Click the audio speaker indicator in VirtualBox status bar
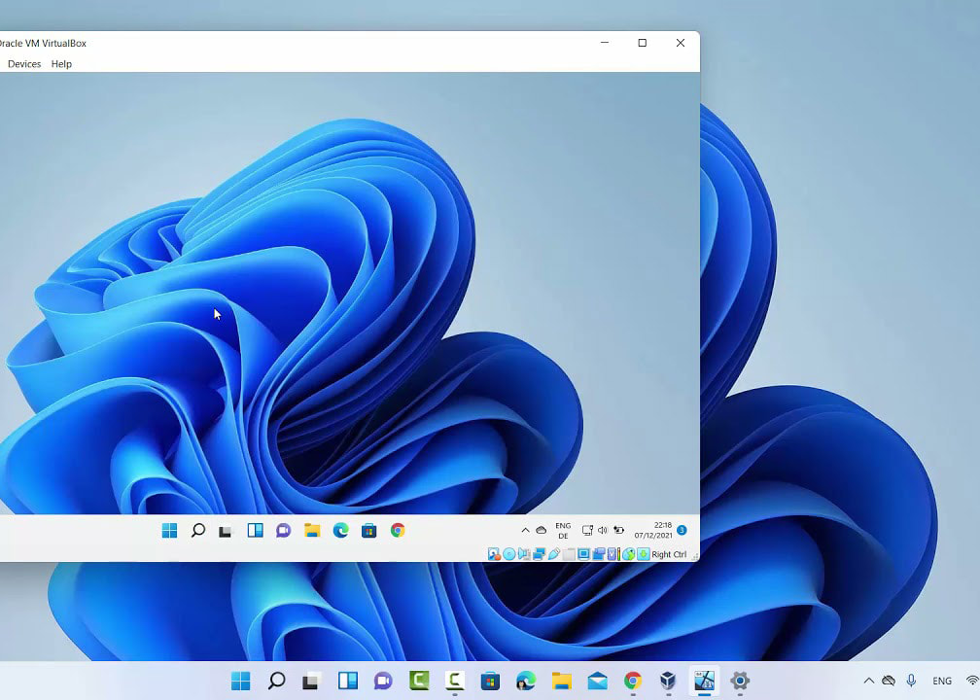The image size is (980, 700). (524, 554)
